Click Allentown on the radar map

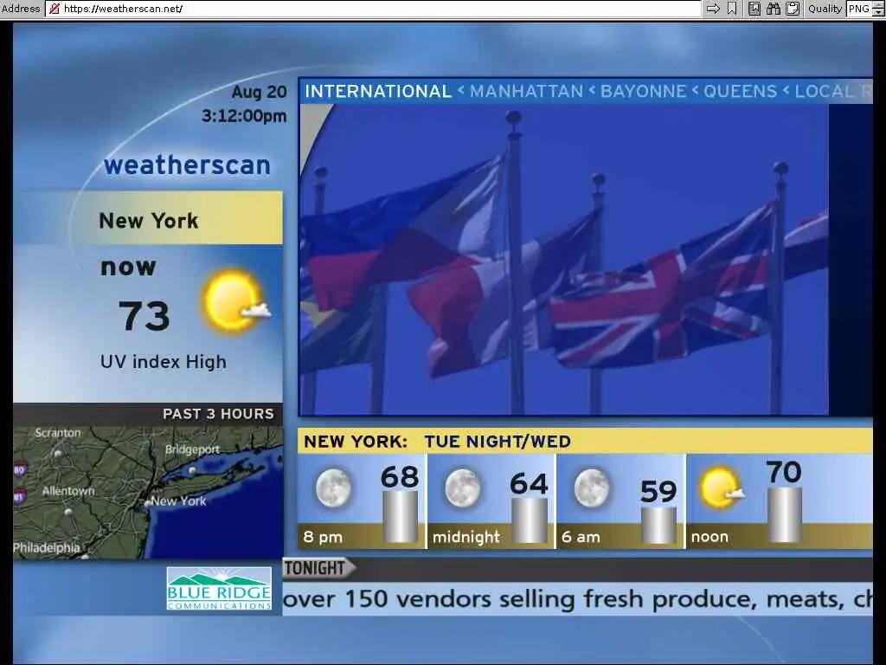[x=68, y=491]
